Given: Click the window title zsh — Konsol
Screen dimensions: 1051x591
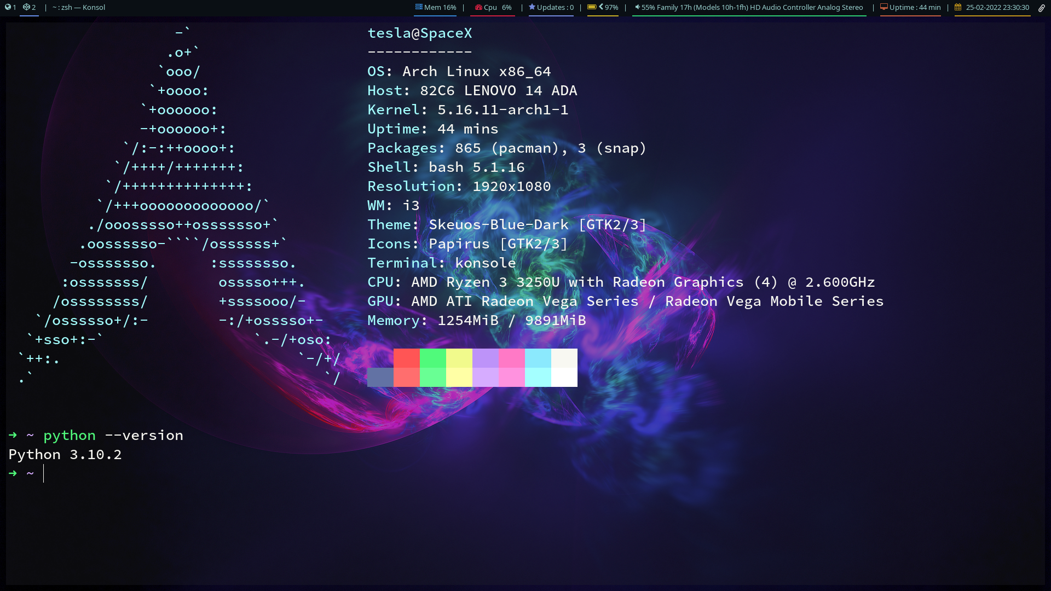Looking at the screenshot, I should [79, 7].
